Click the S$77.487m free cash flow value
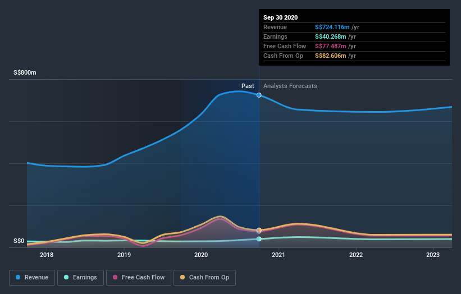Viewport: 461px width, 294px height. tap(331, 46)
